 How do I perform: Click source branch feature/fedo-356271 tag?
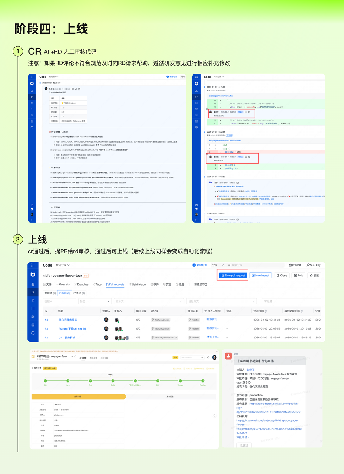164,337
